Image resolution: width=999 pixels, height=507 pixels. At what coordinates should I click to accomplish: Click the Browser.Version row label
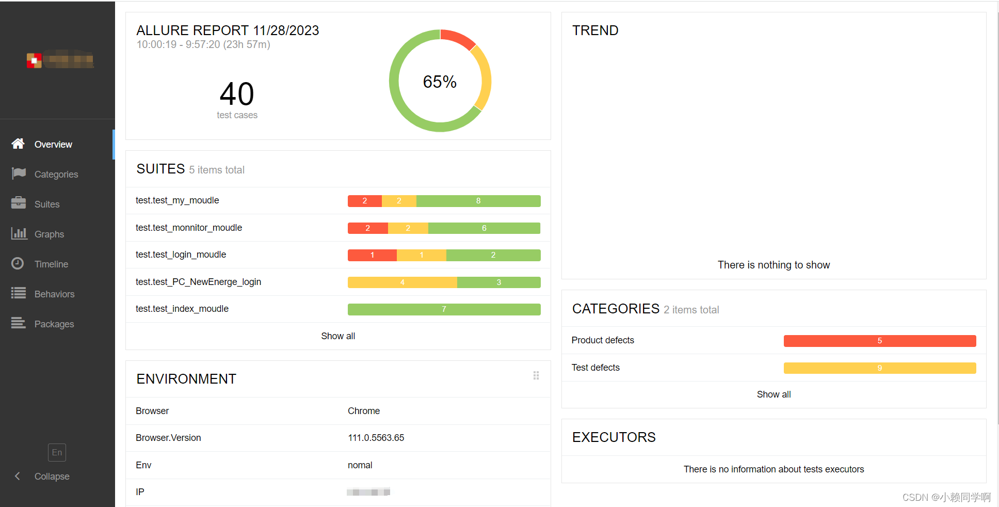coord(168,438)
